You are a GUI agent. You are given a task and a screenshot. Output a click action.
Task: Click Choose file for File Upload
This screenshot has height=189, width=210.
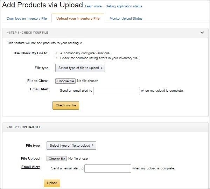pyautogui.click(x=57, y=159)
